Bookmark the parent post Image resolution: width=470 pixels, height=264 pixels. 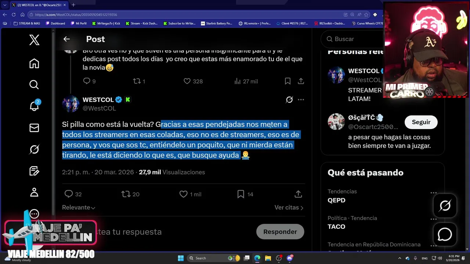(288, 81)
